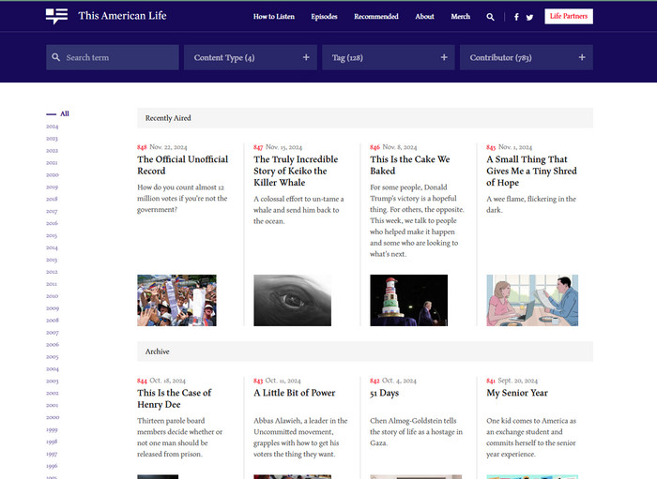Filter episodes by year 2022
657x479 pixels.
[x=52, y=151]
